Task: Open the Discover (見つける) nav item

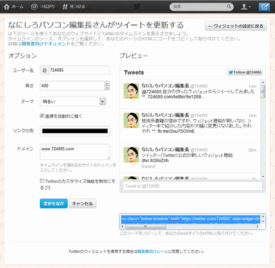Action: click(73, 7)
